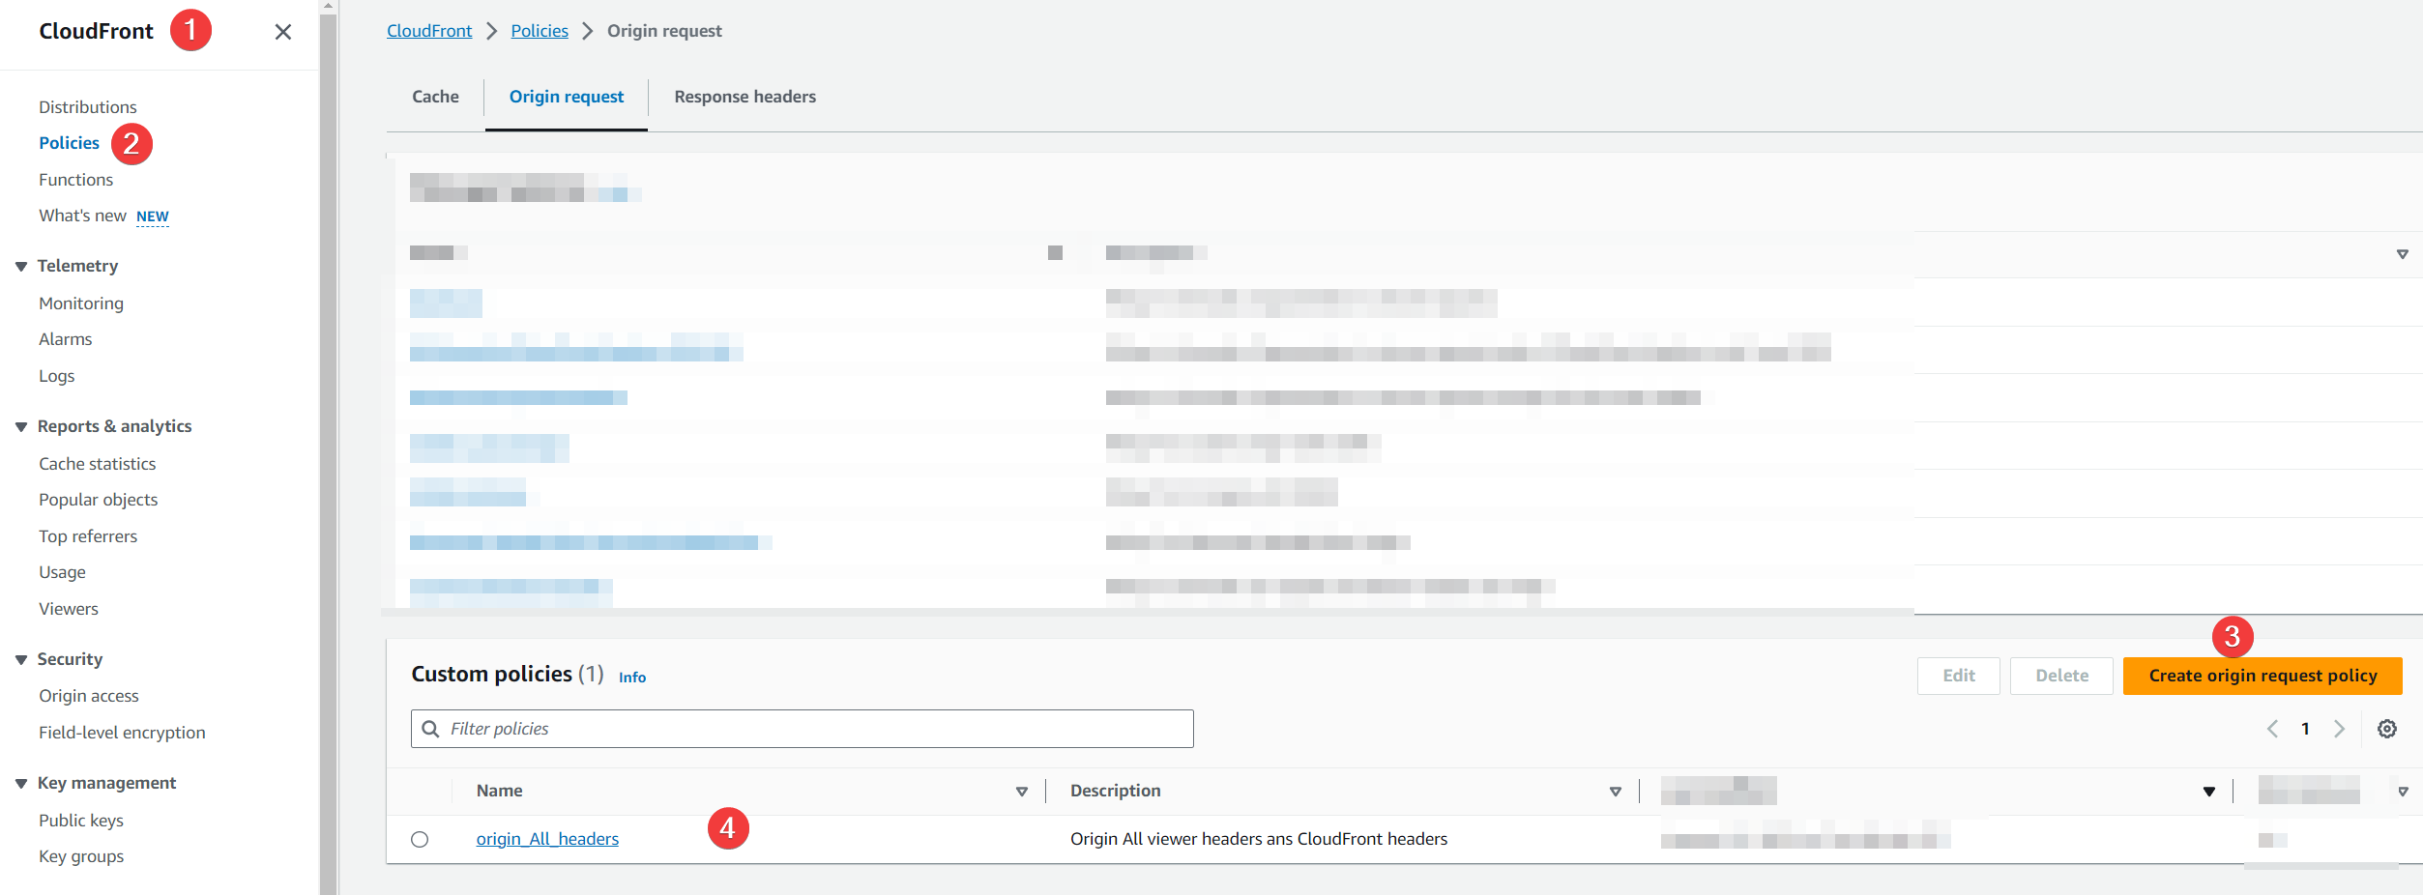Click the search icon in Filter policies
The image size is (2423, 895).
431,729
